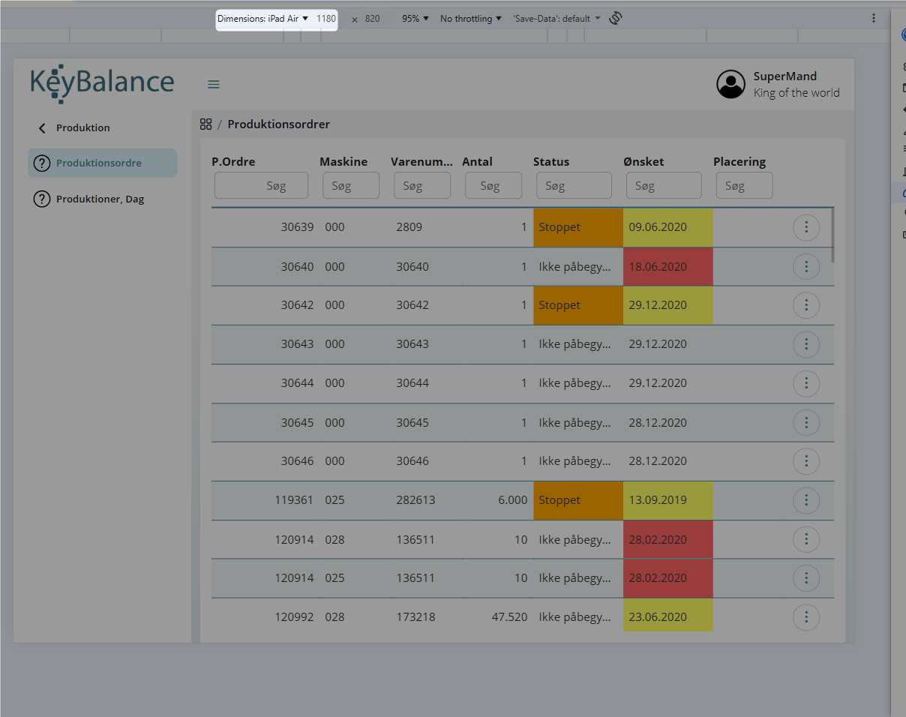Open DevTools more options kebab menu

[874, 19]
